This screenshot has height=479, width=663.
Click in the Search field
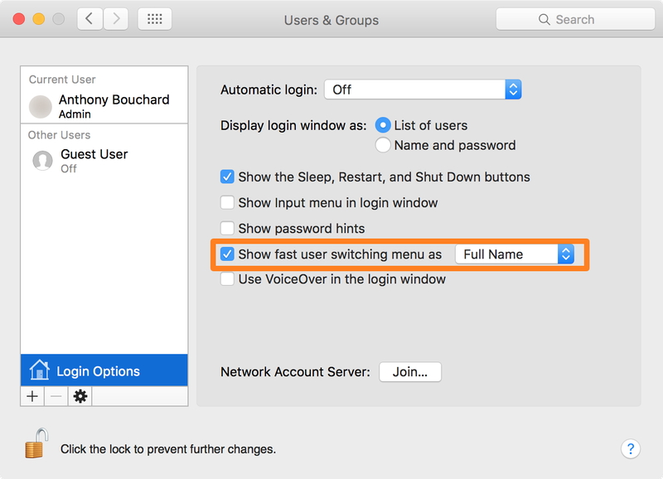tap(575, 19)
